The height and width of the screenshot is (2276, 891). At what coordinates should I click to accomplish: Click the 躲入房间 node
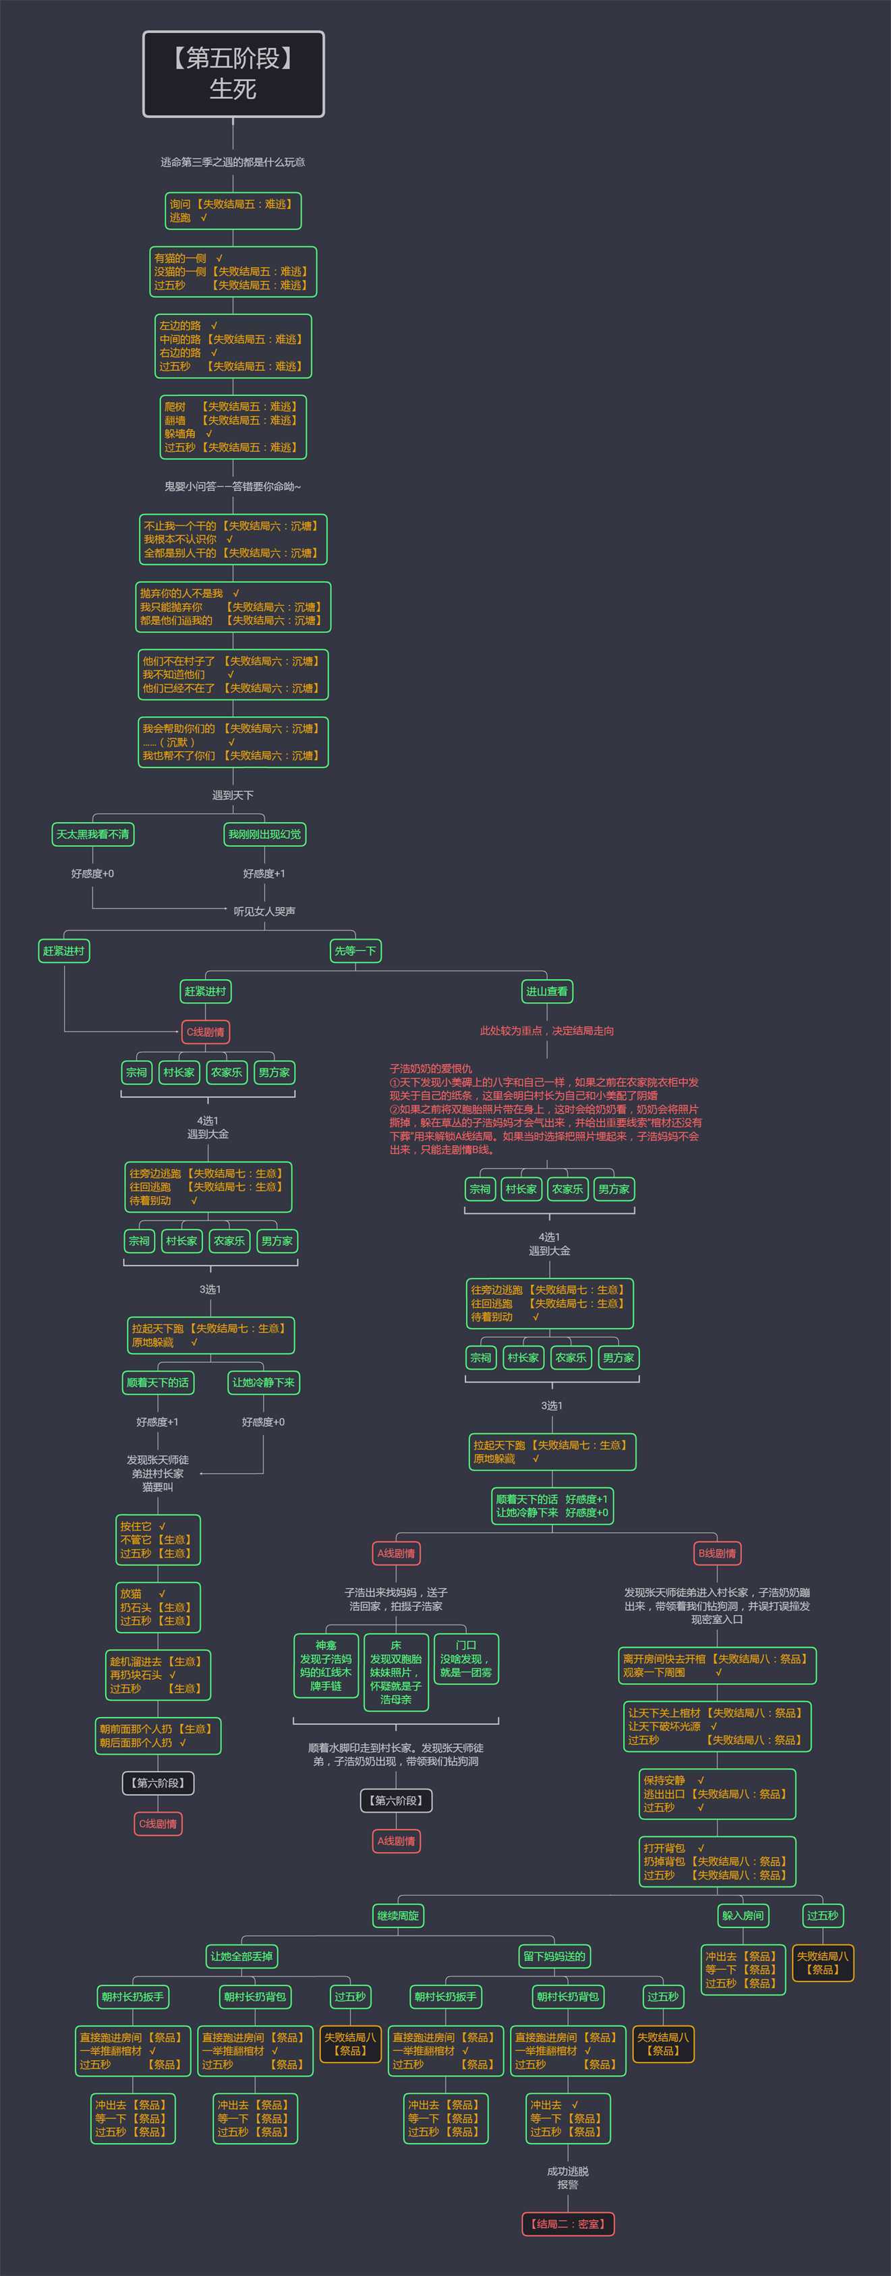coord(743,1915)
